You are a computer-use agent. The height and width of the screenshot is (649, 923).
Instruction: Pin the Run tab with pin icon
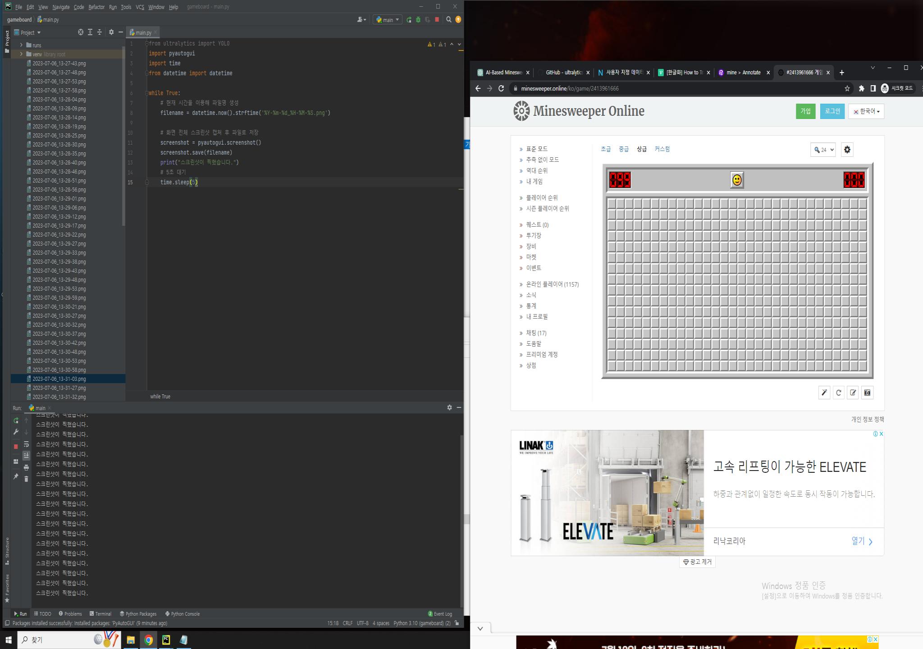coord(16,476)
